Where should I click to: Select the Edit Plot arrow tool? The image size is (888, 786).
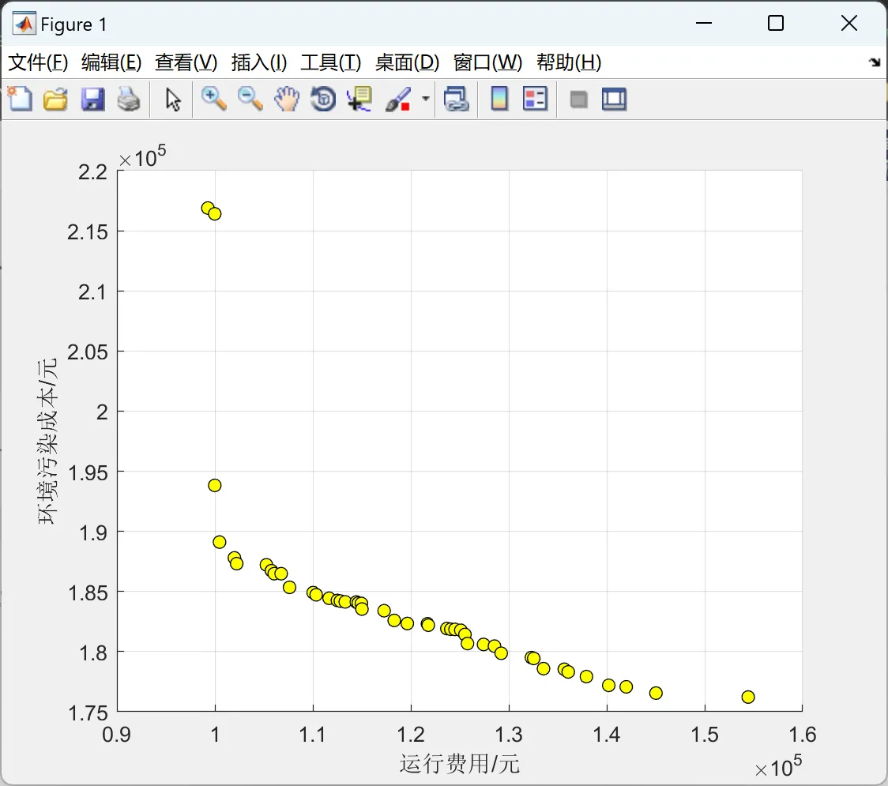[173, 99]
